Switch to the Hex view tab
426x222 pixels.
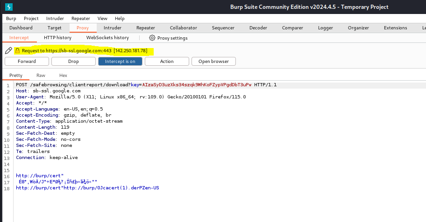63,76
